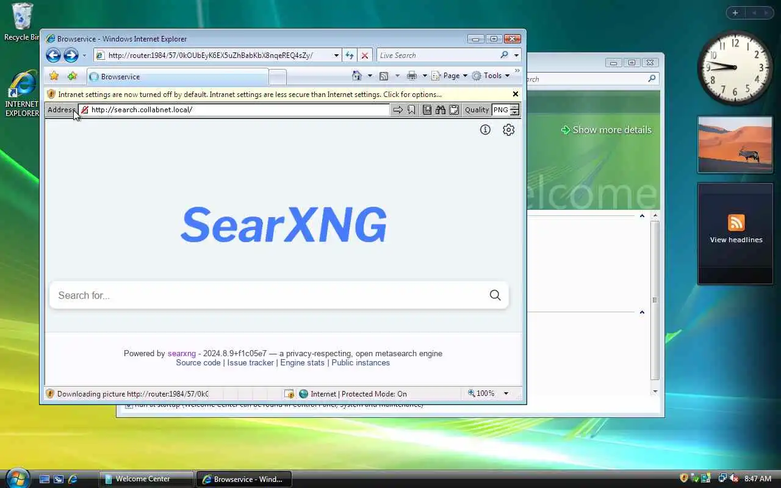Screen dimensions: 781x488
Task: Collapse upper section in Welcome Center
Action: click(642, 216)
